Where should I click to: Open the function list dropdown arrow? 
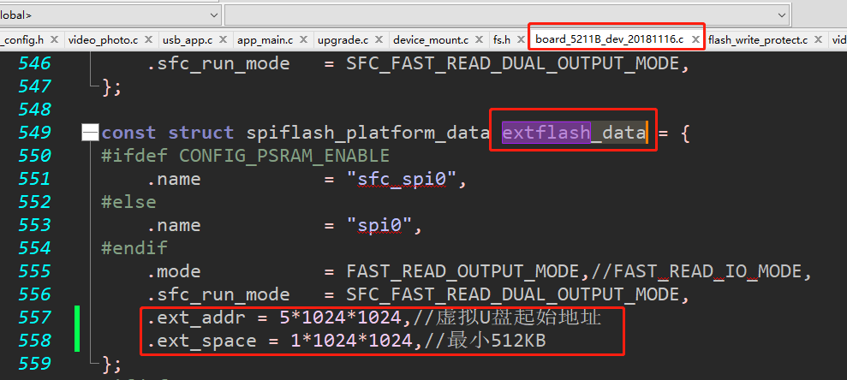[x=782, y=15]
